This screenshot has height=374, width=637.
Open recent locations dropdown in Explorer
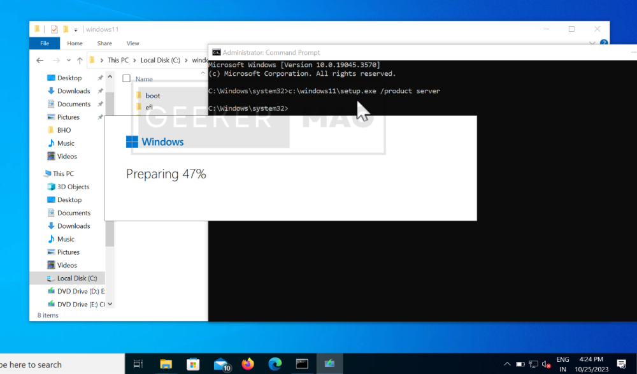click(69, 60)
